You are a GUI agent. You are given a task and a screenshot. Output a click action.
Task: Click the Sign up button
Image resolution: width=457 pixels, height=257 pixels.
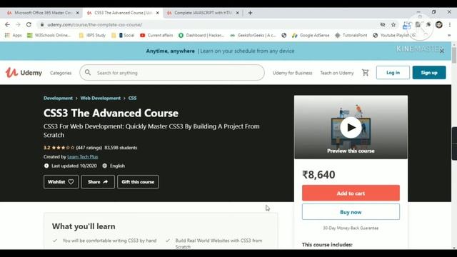coord(429,73)
